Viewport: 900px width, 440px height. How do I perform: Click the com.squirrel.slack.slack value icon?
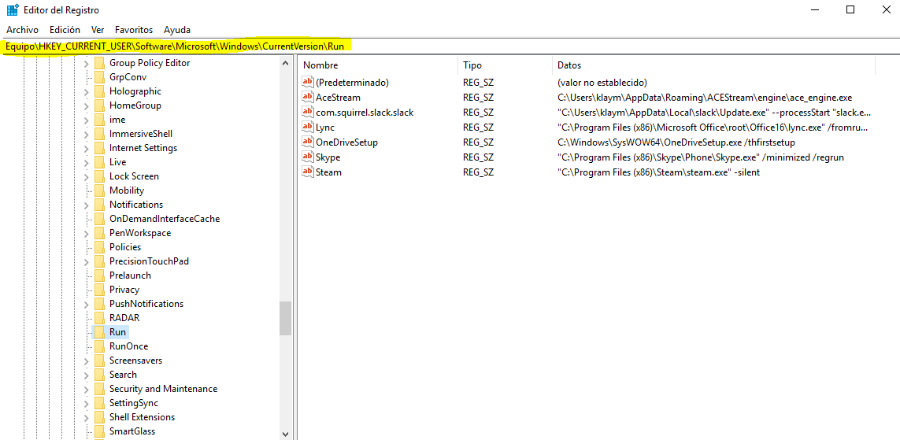click(308, 112)
